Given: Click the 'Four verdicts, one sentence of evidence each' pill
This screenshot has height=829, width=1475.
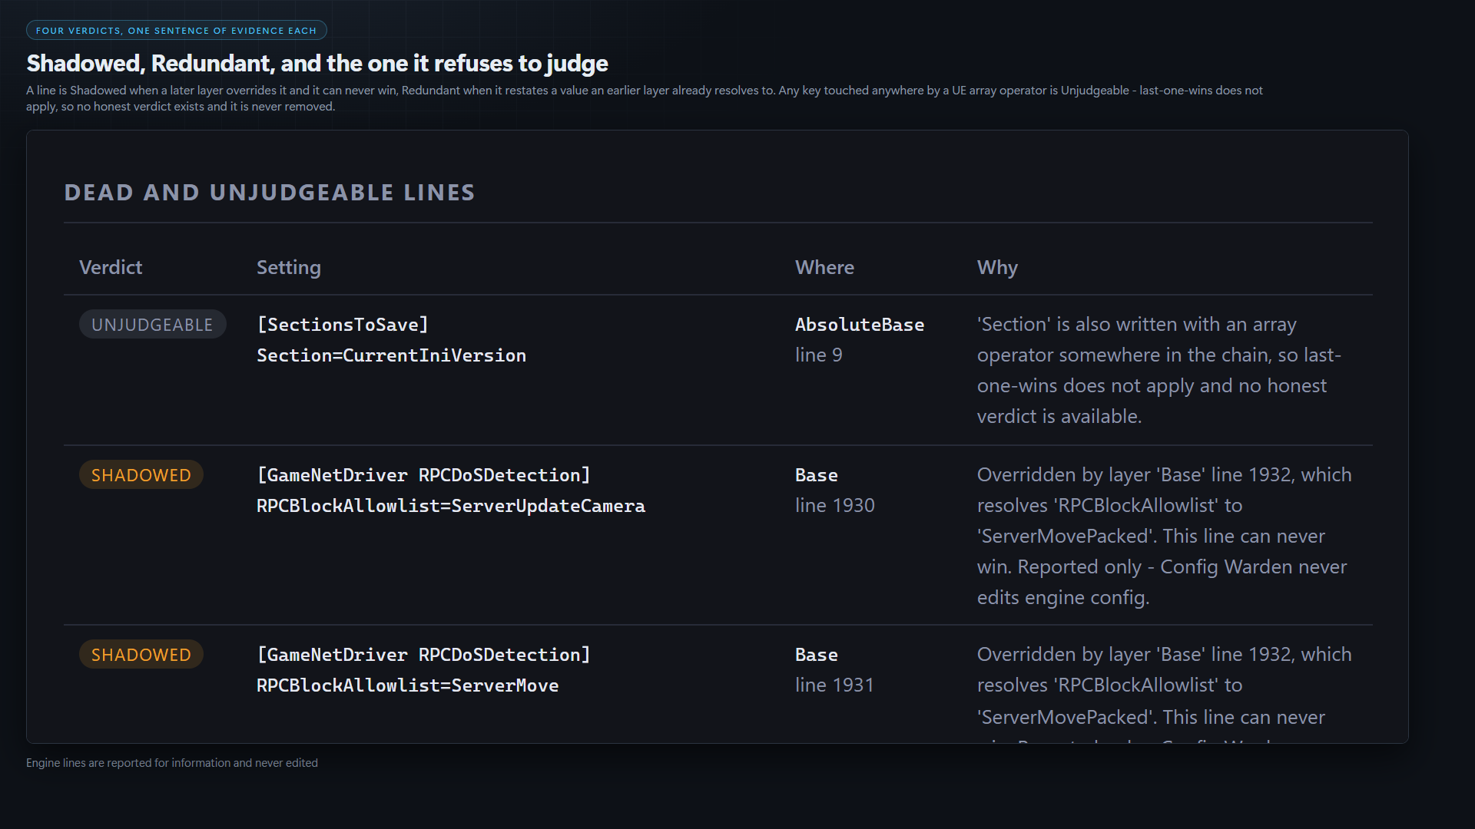Looking at the screenshot, I should coord(177,31).
